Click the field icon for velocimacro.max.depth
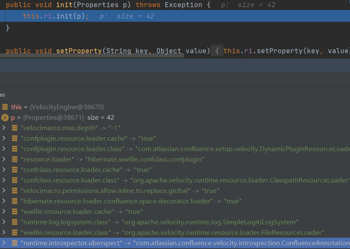 15,128
